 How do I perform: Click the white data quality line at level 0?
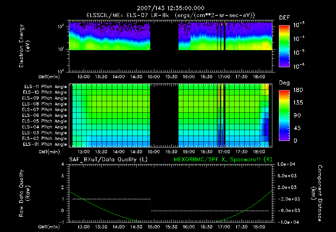click(x=210, y=211)
